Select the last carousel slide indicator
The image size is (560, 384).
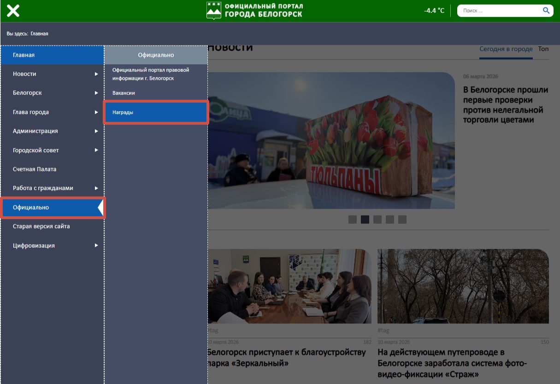pyautogui.click(x=402, y=220)
